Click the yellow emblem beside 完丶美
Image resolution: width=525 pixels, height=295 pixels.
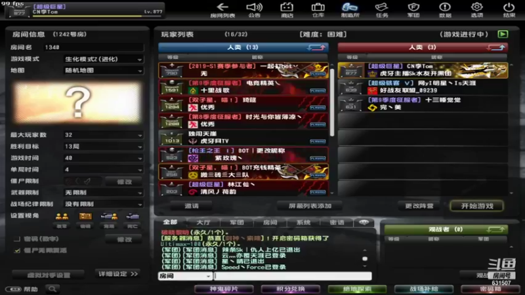[x=372, y=108]
